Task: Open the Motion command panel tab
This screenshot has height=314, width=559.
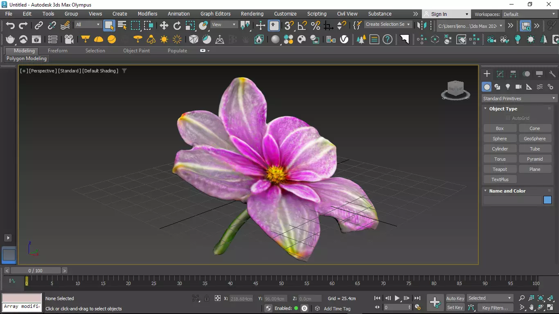Action: click(526, 74)
